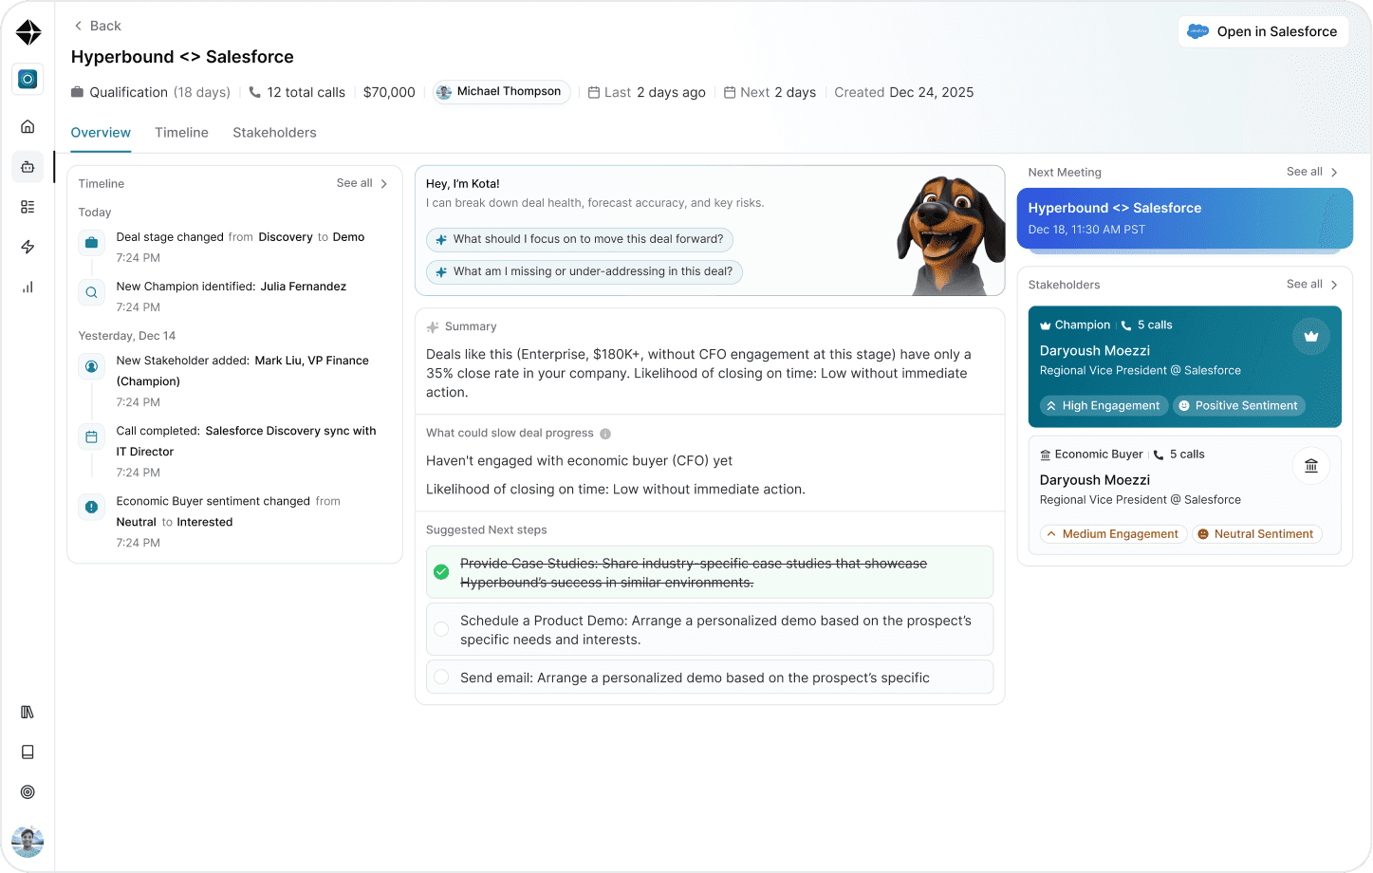The width and height of the screenshot is (1373, 873).
Task: Ask Kota what to focus on to move deal forward
Action: pos(580,239)
